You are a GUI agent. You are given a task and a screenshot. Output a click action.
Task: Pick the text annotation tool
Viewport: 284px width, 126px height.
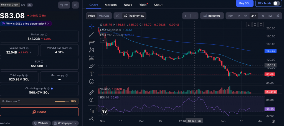[92, 74]
